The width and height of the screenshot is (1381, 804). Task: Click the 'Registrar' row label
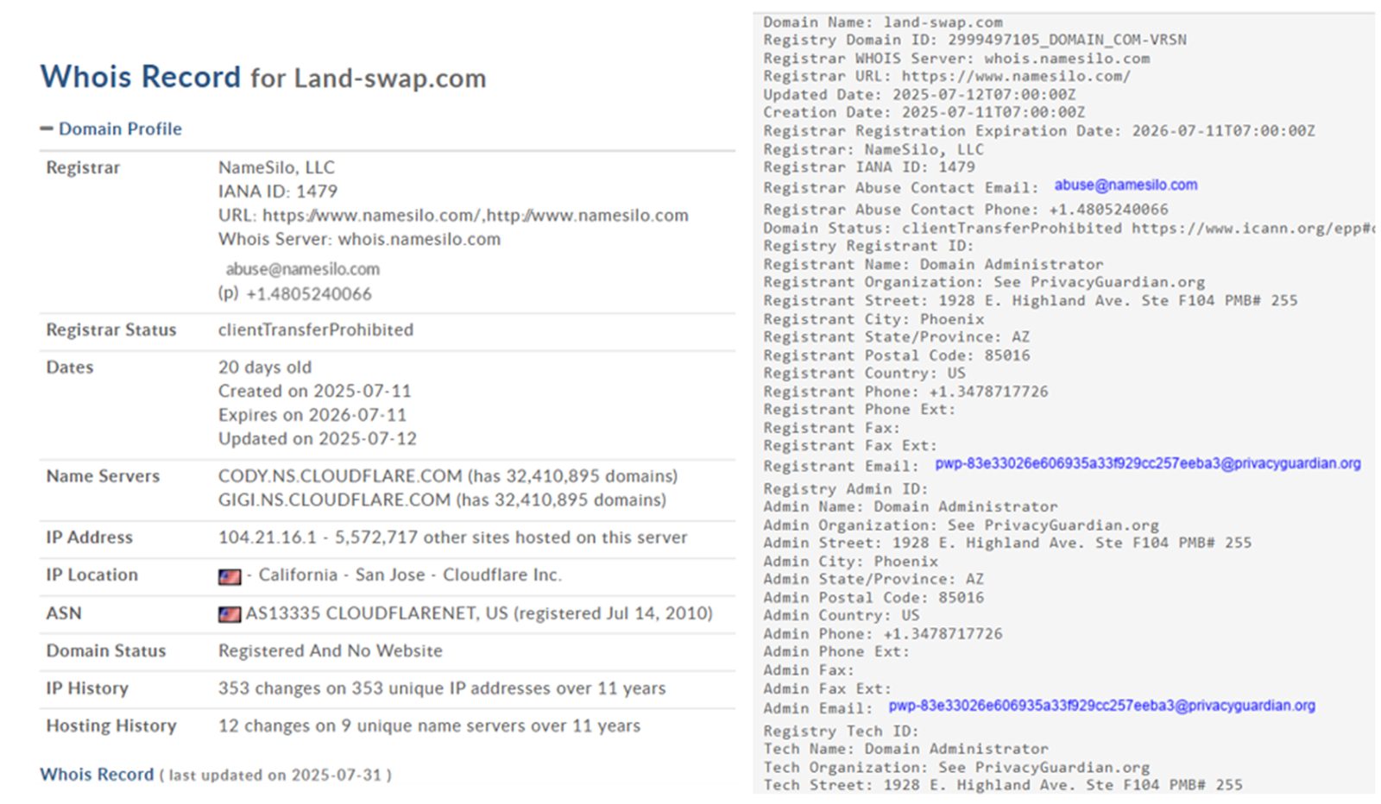click(83, 167)
